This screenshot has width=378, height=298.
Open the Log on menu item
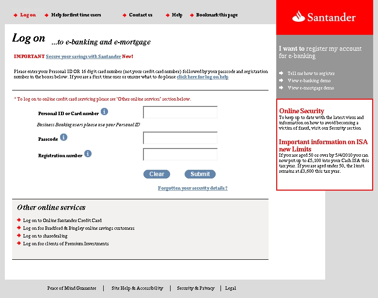pyautogui.click(x=28, y=15)
